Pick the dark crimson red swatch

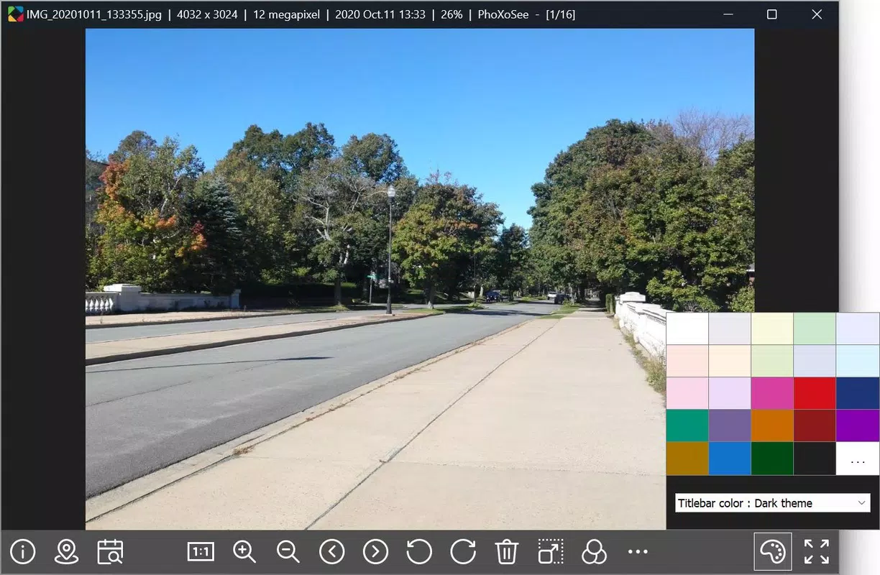coord(815,425)
